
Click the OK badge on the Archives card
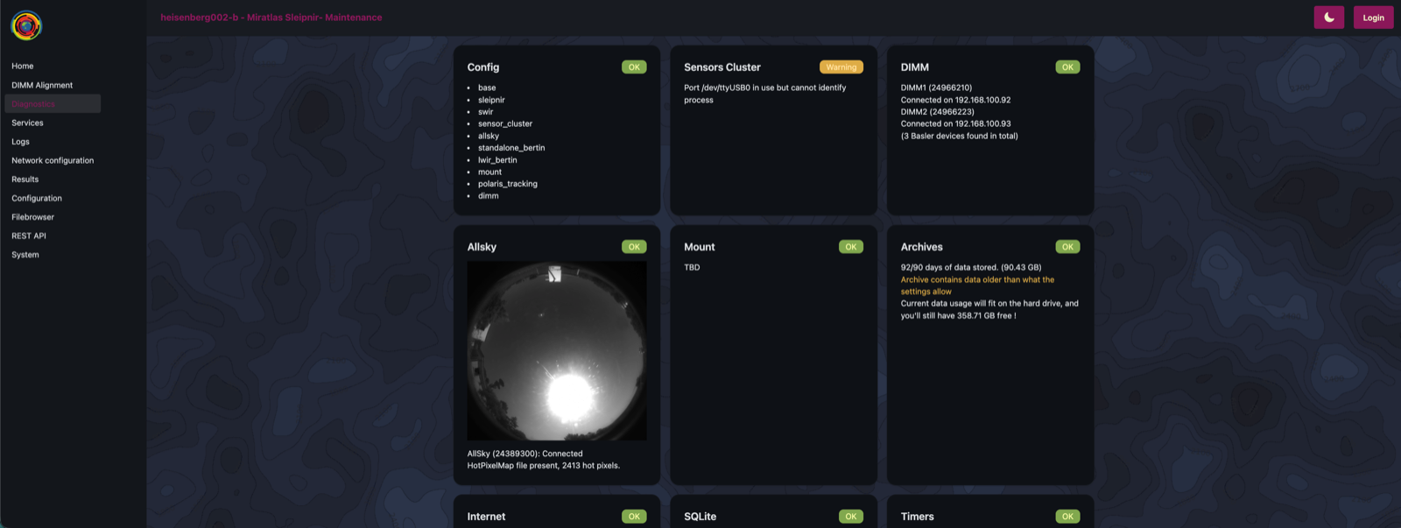(1067, 247)
